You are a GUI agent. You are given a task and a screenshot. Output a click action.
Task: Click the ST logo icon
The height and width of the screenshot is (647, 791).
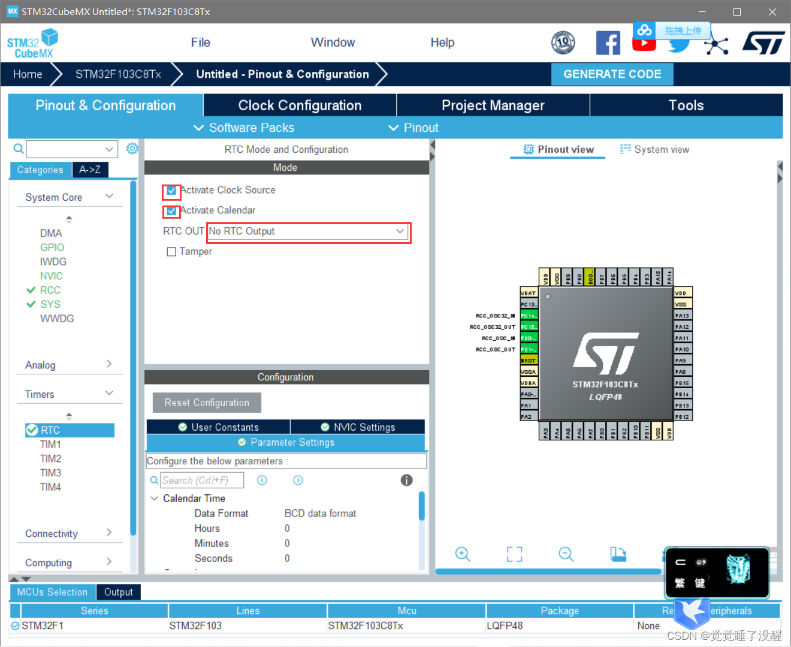tap(763, 43)
